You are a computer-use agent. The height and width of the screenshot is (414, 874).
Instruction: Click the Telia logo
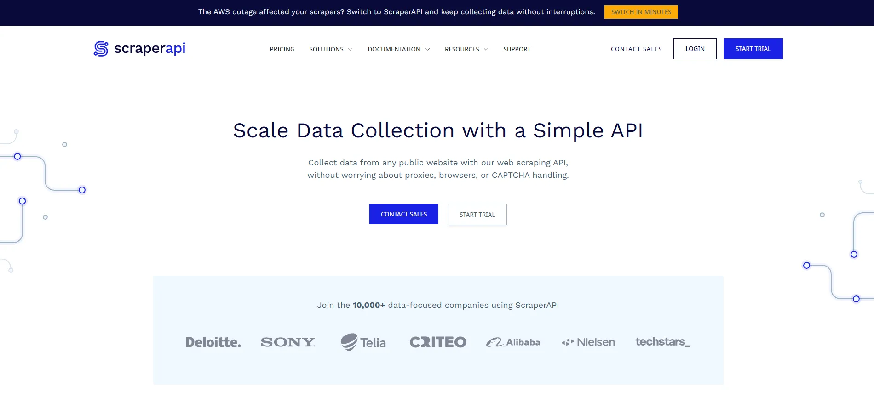pos(363,342)
